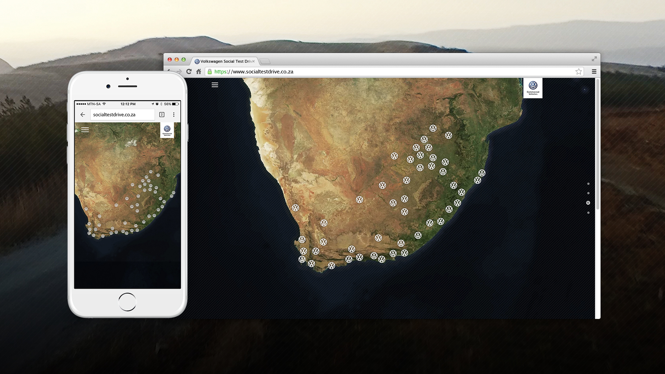Click VW Commercial Vehicles logo on desktop site

tap(533, 88)
